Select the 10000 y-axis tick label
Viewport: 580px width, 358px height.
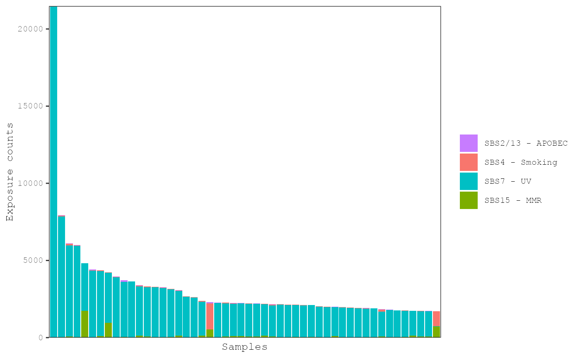coord(30,183)
